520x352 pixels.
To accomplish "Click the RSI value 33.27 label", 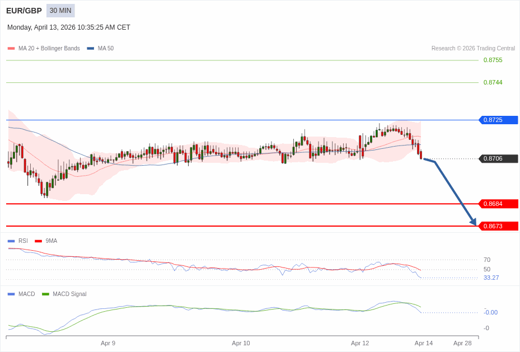I will (x=491, y=278).
